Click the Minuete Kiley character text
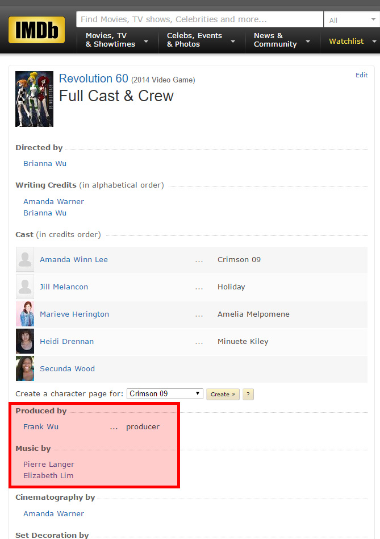Image resolution: width=380 pixels, height=539 pixels. point(243,341)
